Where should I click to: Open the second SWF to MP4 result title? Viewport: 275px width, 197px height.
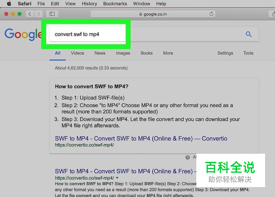[x=126, y=171]
